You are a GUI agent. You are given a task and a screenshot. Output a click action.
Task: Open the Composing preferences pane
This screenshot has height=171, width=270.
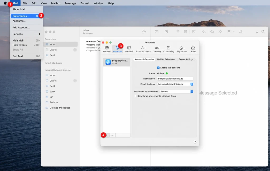tap(168, 49)
